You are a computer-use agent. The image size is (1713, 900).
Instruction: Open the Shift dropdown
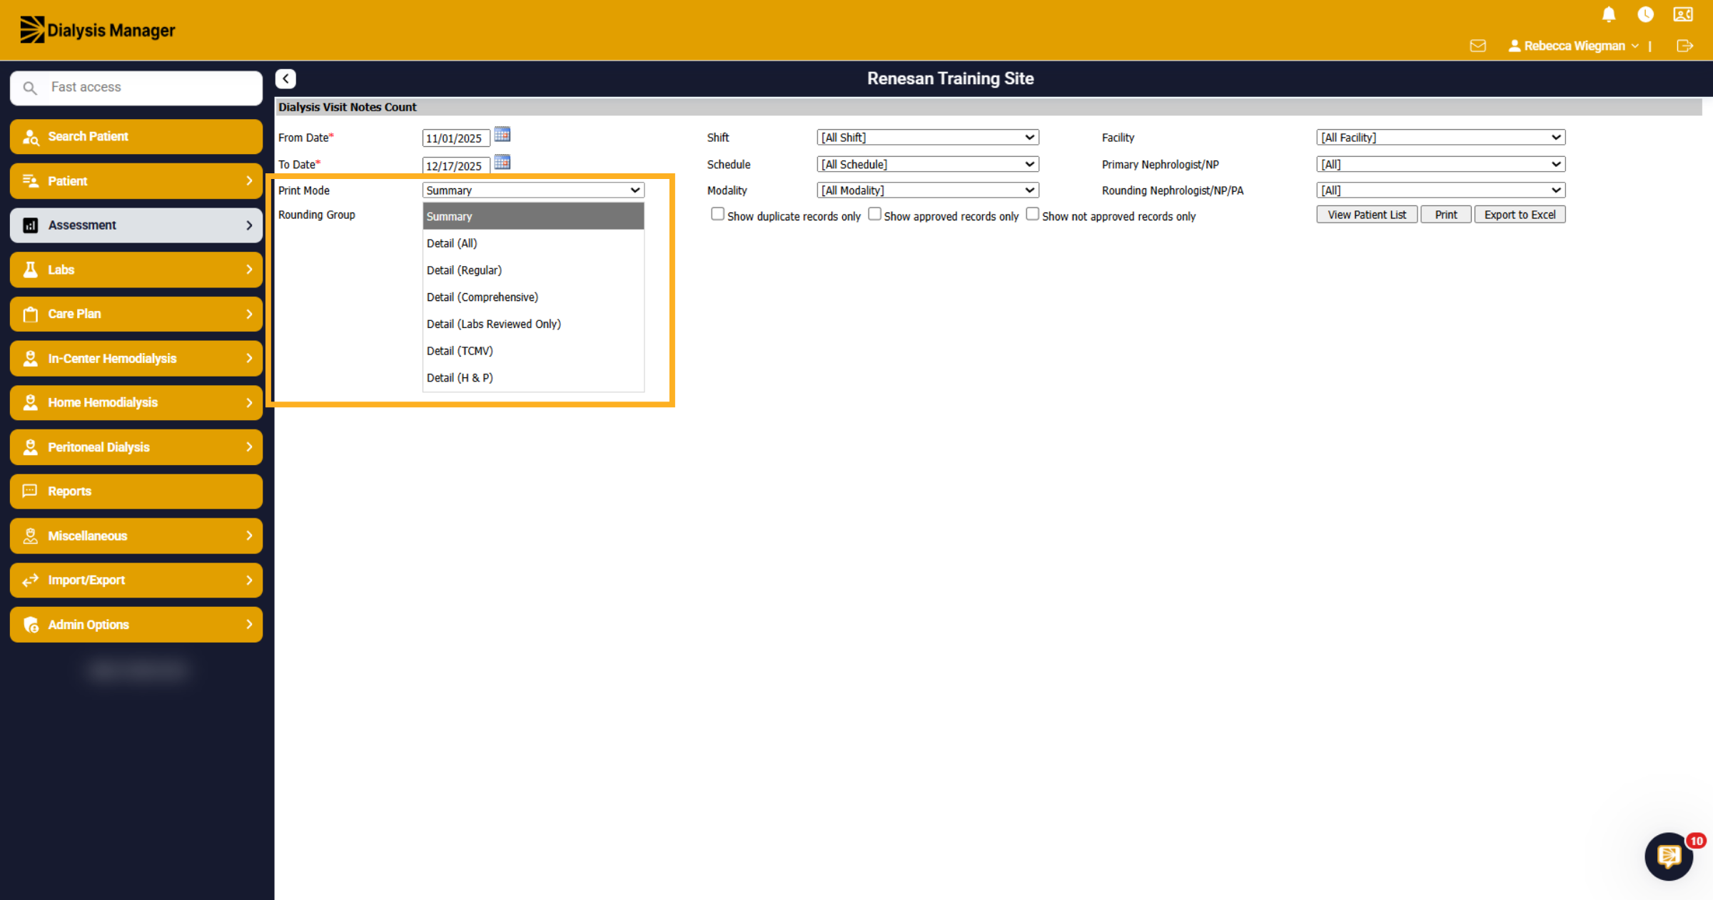(928, 137)
